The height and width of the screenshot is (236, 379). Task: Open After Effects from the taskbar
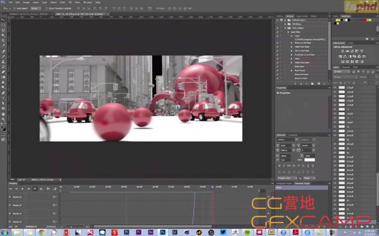pyautogui.click(x=150, y=232)
